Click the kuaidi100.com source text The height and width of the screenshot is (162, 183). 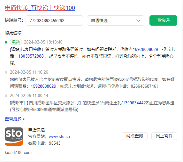pyautogui.click(x=18, y=153)
